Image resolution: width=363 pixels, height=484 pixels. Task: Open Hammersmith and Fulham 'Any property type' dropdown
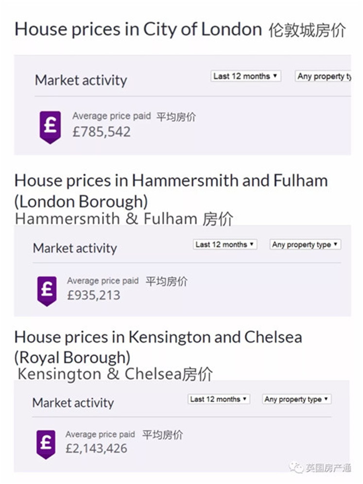[305, 245]
